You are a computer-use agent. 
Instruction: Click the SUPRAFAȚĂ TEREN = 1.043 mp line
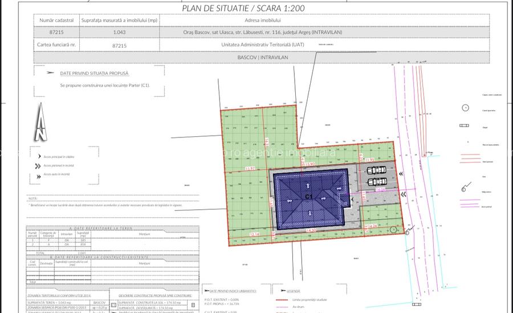pos(49,303)
